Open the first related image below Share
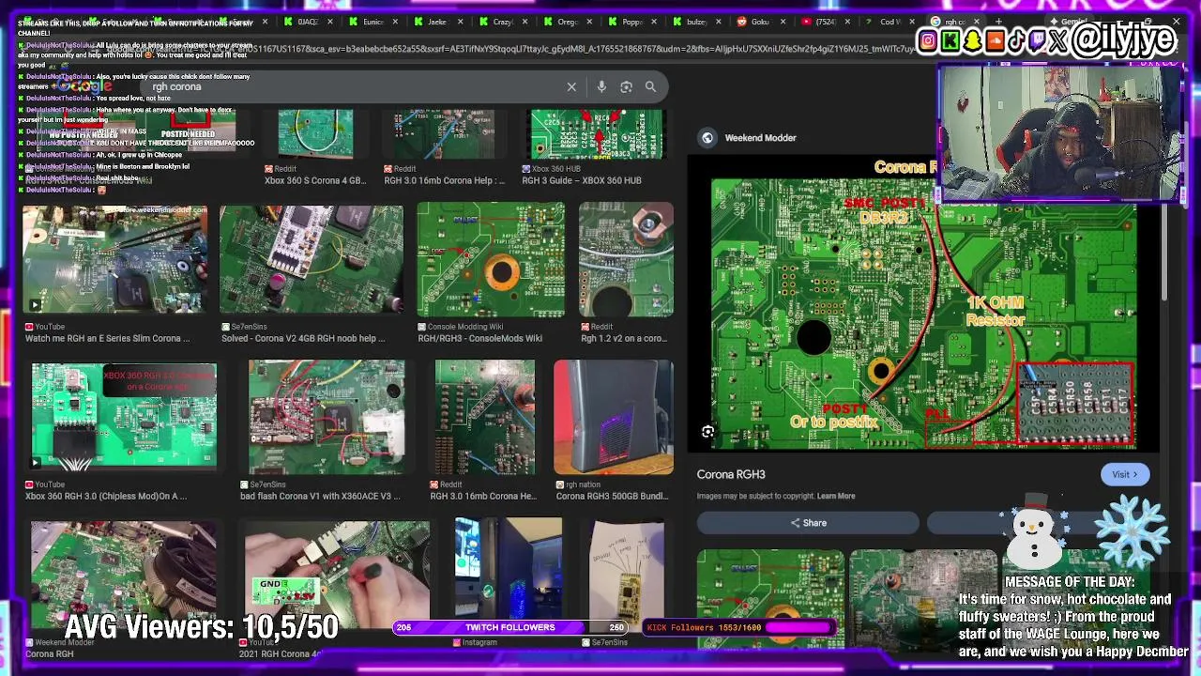Screen dimensions: 1201x676 [770, 599]
